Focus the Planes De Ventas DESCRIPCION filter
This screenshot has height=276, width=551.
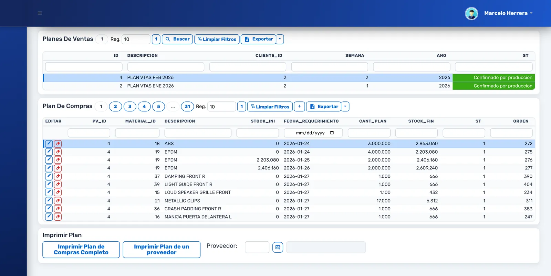pyautogui.click(x=166, y=67)
